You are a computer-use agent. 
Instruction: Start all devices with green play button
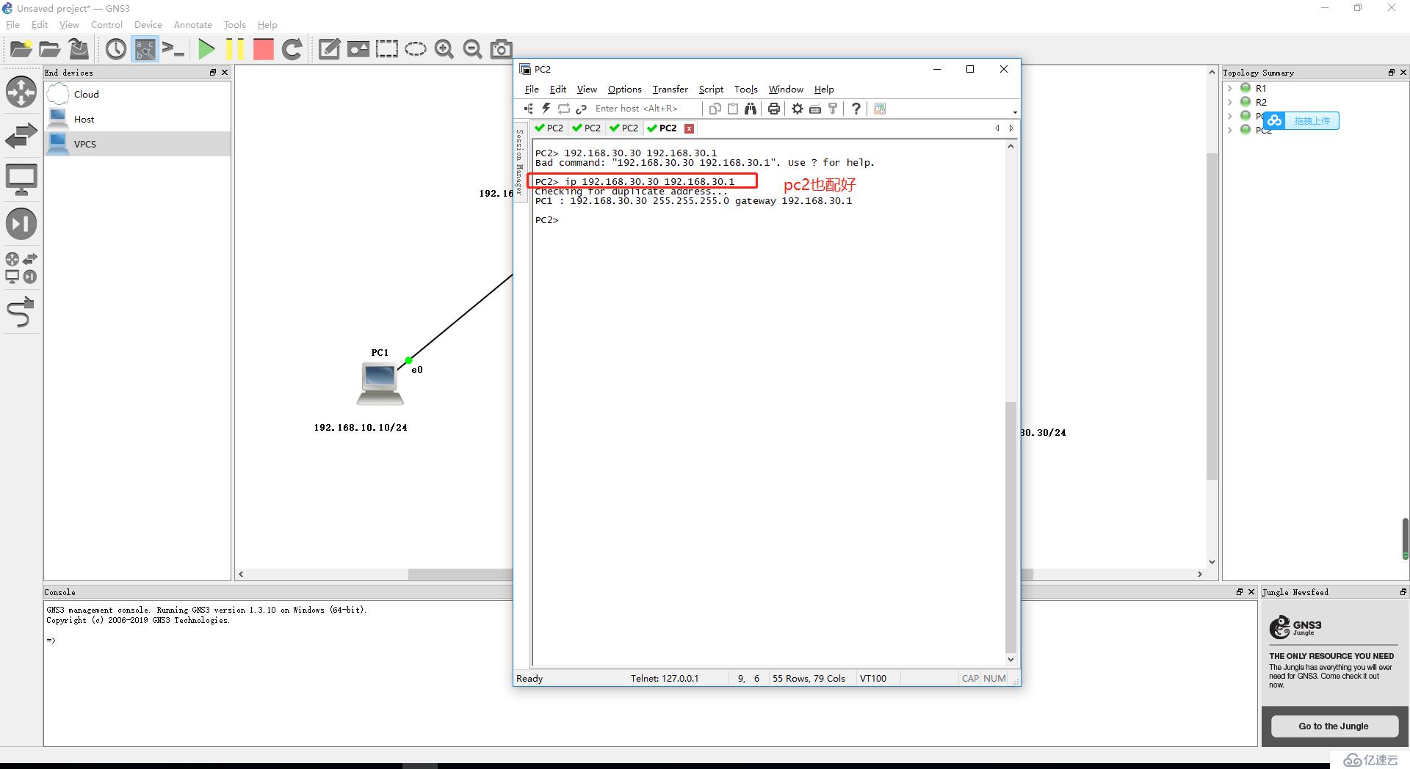click(x=206, y=49)
